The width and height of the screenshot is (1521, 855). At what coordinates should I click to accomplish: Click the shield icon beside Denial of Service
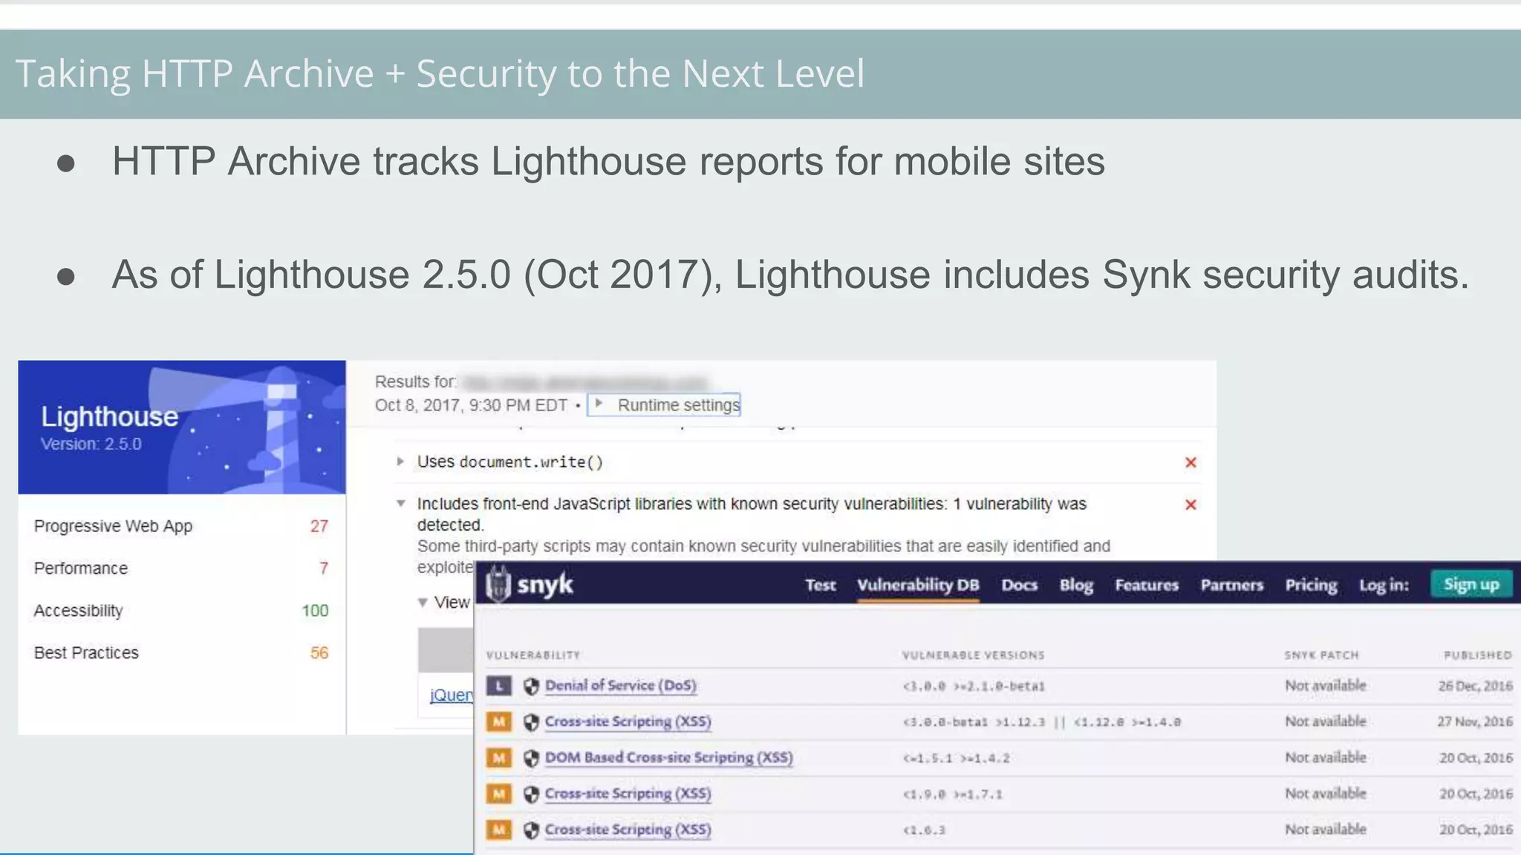coord(531,687)
